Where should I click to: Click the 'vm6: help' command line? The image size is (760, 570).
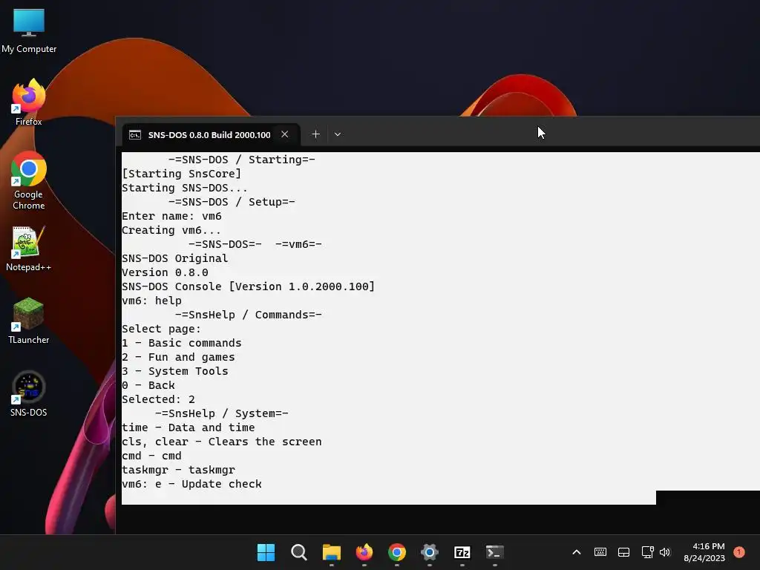pos(151,301)
